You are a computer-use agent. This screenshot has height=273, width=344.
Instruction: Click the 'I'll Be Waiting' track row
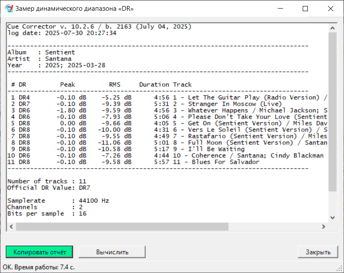(x=126, y=149)
